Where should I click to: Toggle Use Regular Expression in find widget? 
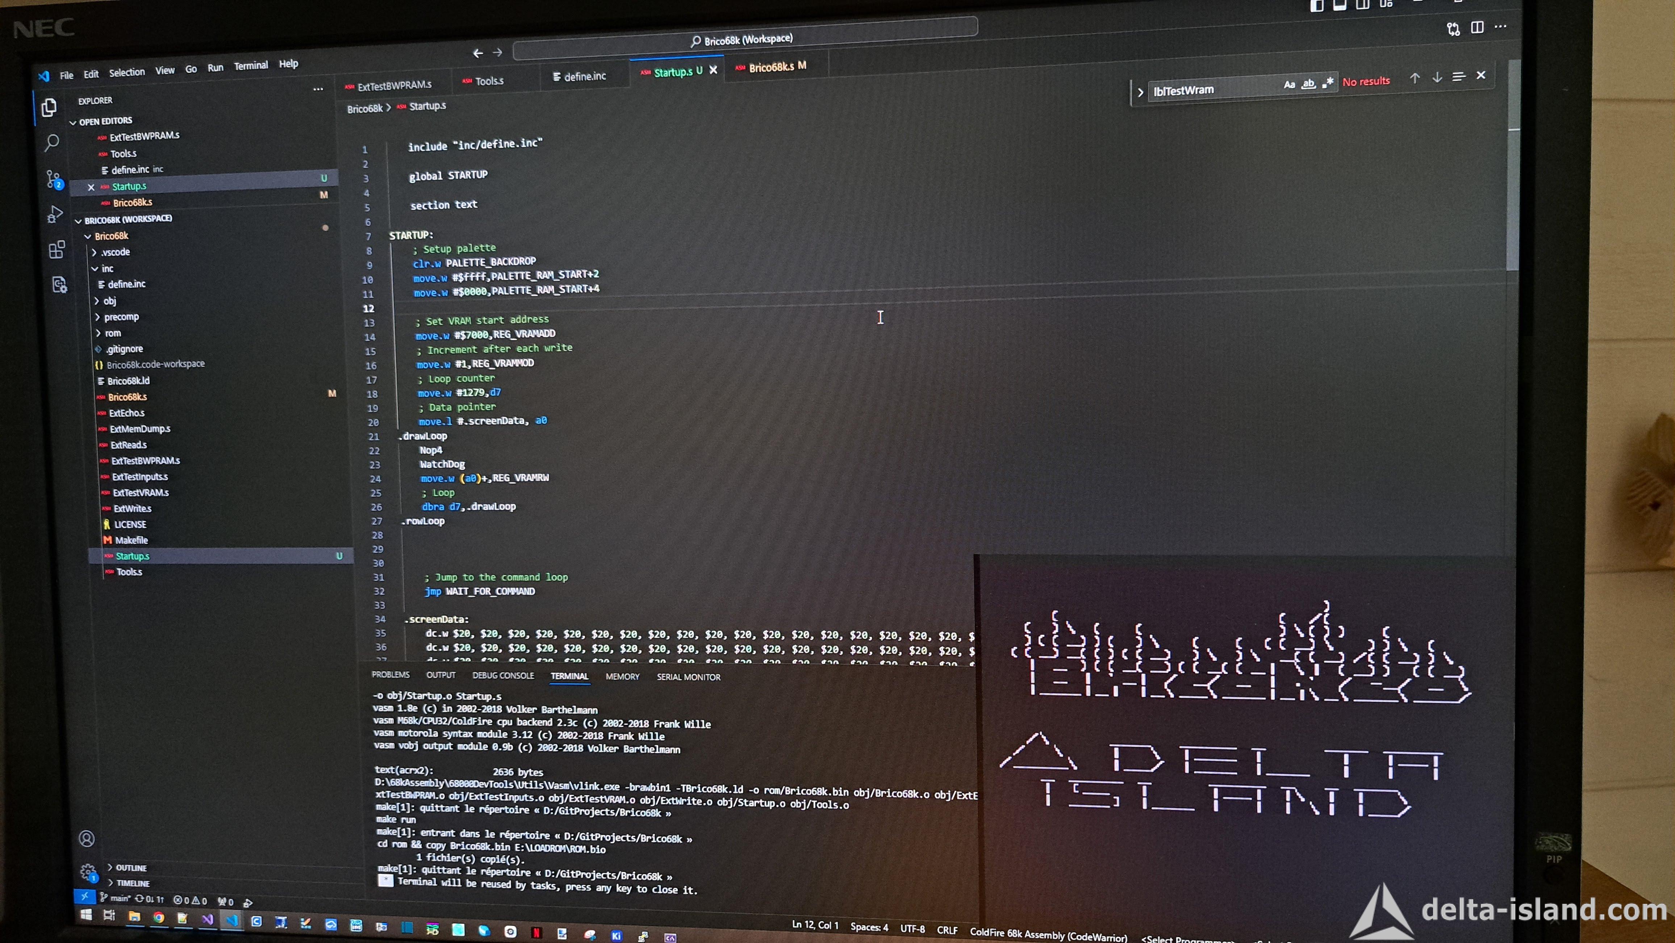point(1328,82)
